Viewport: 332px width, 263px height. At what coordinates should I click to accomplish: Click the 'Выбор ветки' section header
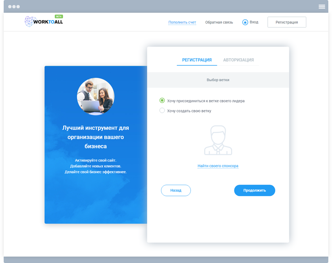218,80
